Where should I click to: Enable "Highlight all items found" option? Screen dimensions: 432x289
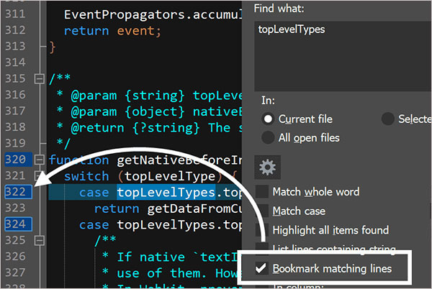click(x=262, y=230)
